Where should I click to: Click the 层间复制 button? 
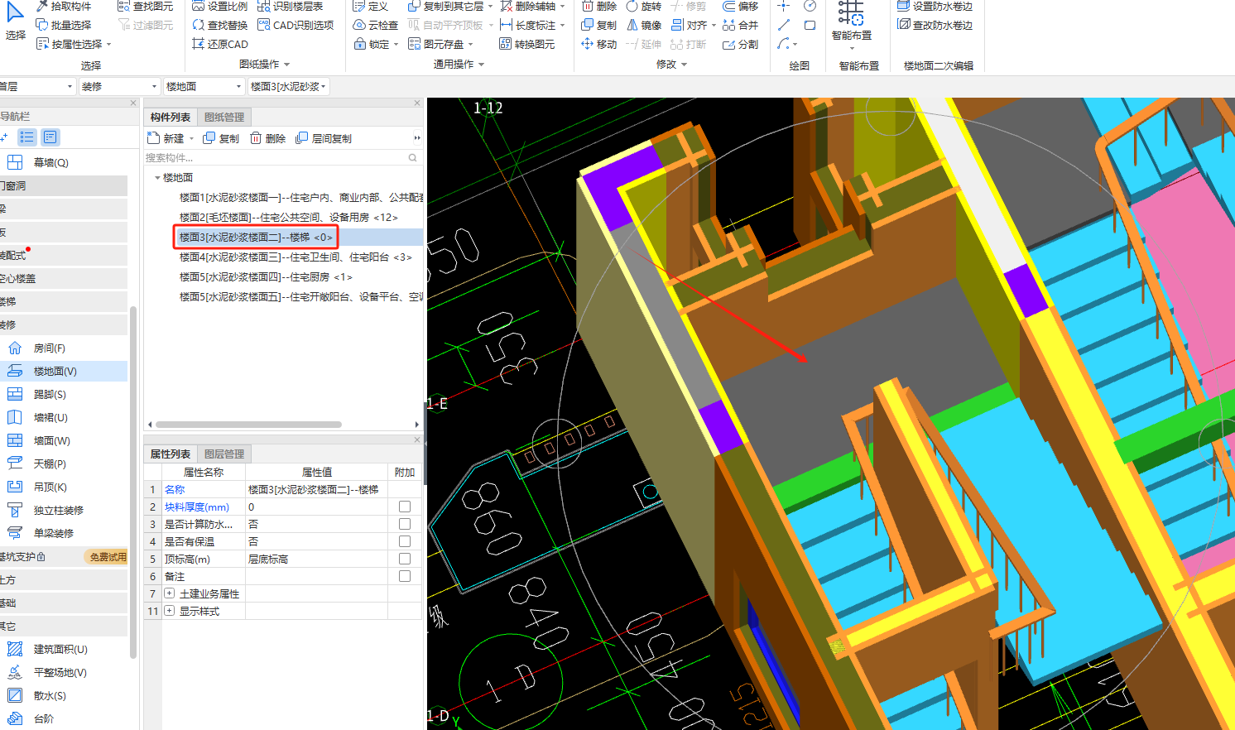(324, 138)
